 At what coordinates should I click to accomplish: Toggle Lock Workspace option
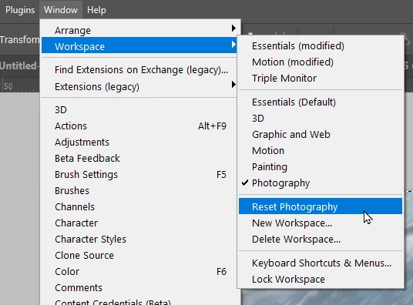tap(321, 279)
